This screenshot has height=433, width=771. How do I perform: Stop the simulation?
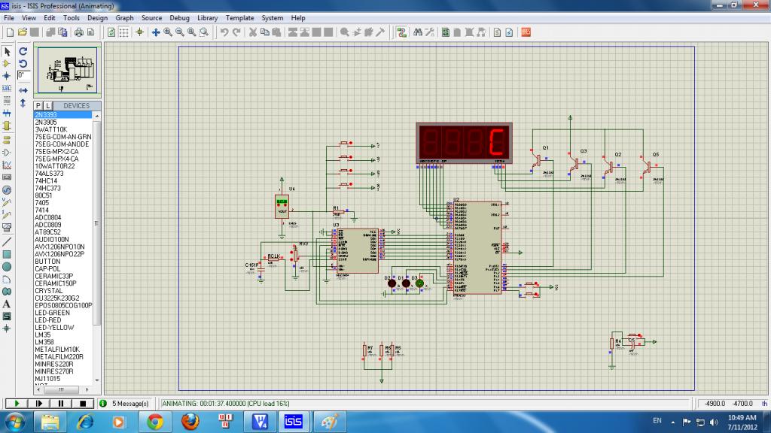84,404
